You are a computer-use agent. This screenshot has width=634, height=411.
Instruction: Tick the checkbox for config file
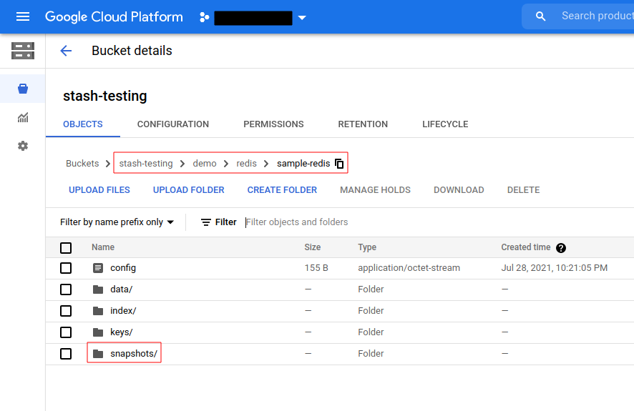coord(66,268)
